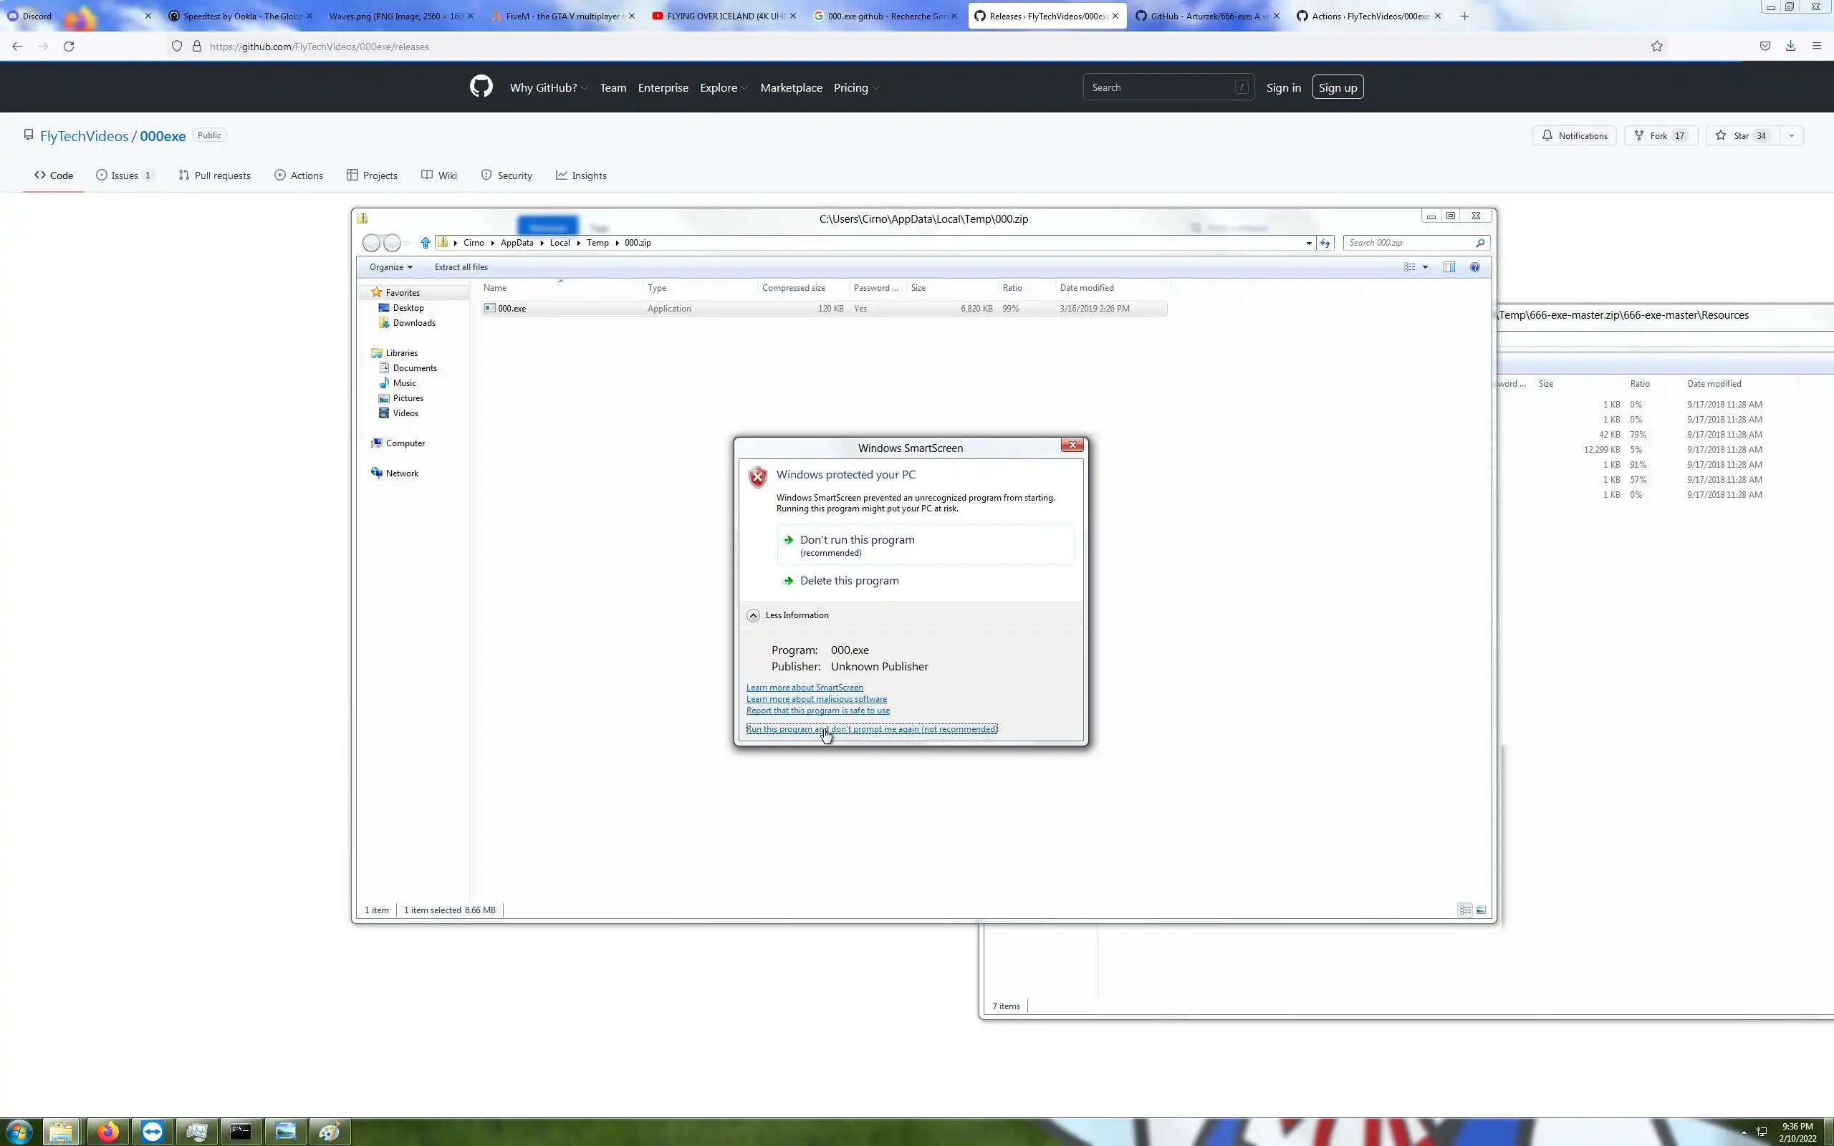Image resolution: width=1834 pixels, height=1146 pixels.
Task: Refresh the Explorer address bar
Action: pyautogui.click(x=1325, y=243)
